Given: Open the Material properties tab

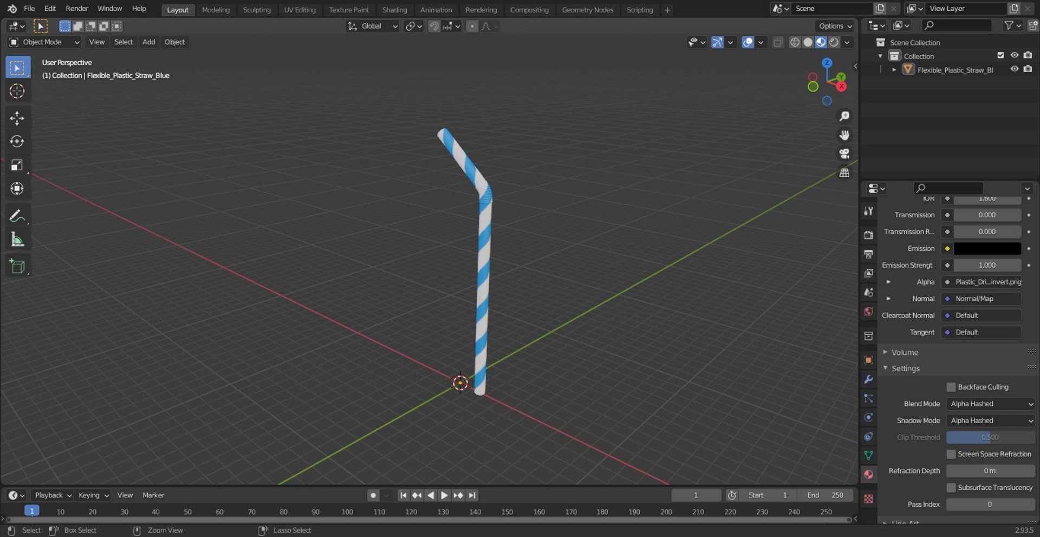Looking at the screenshot, I should click(x=868, y=475).
